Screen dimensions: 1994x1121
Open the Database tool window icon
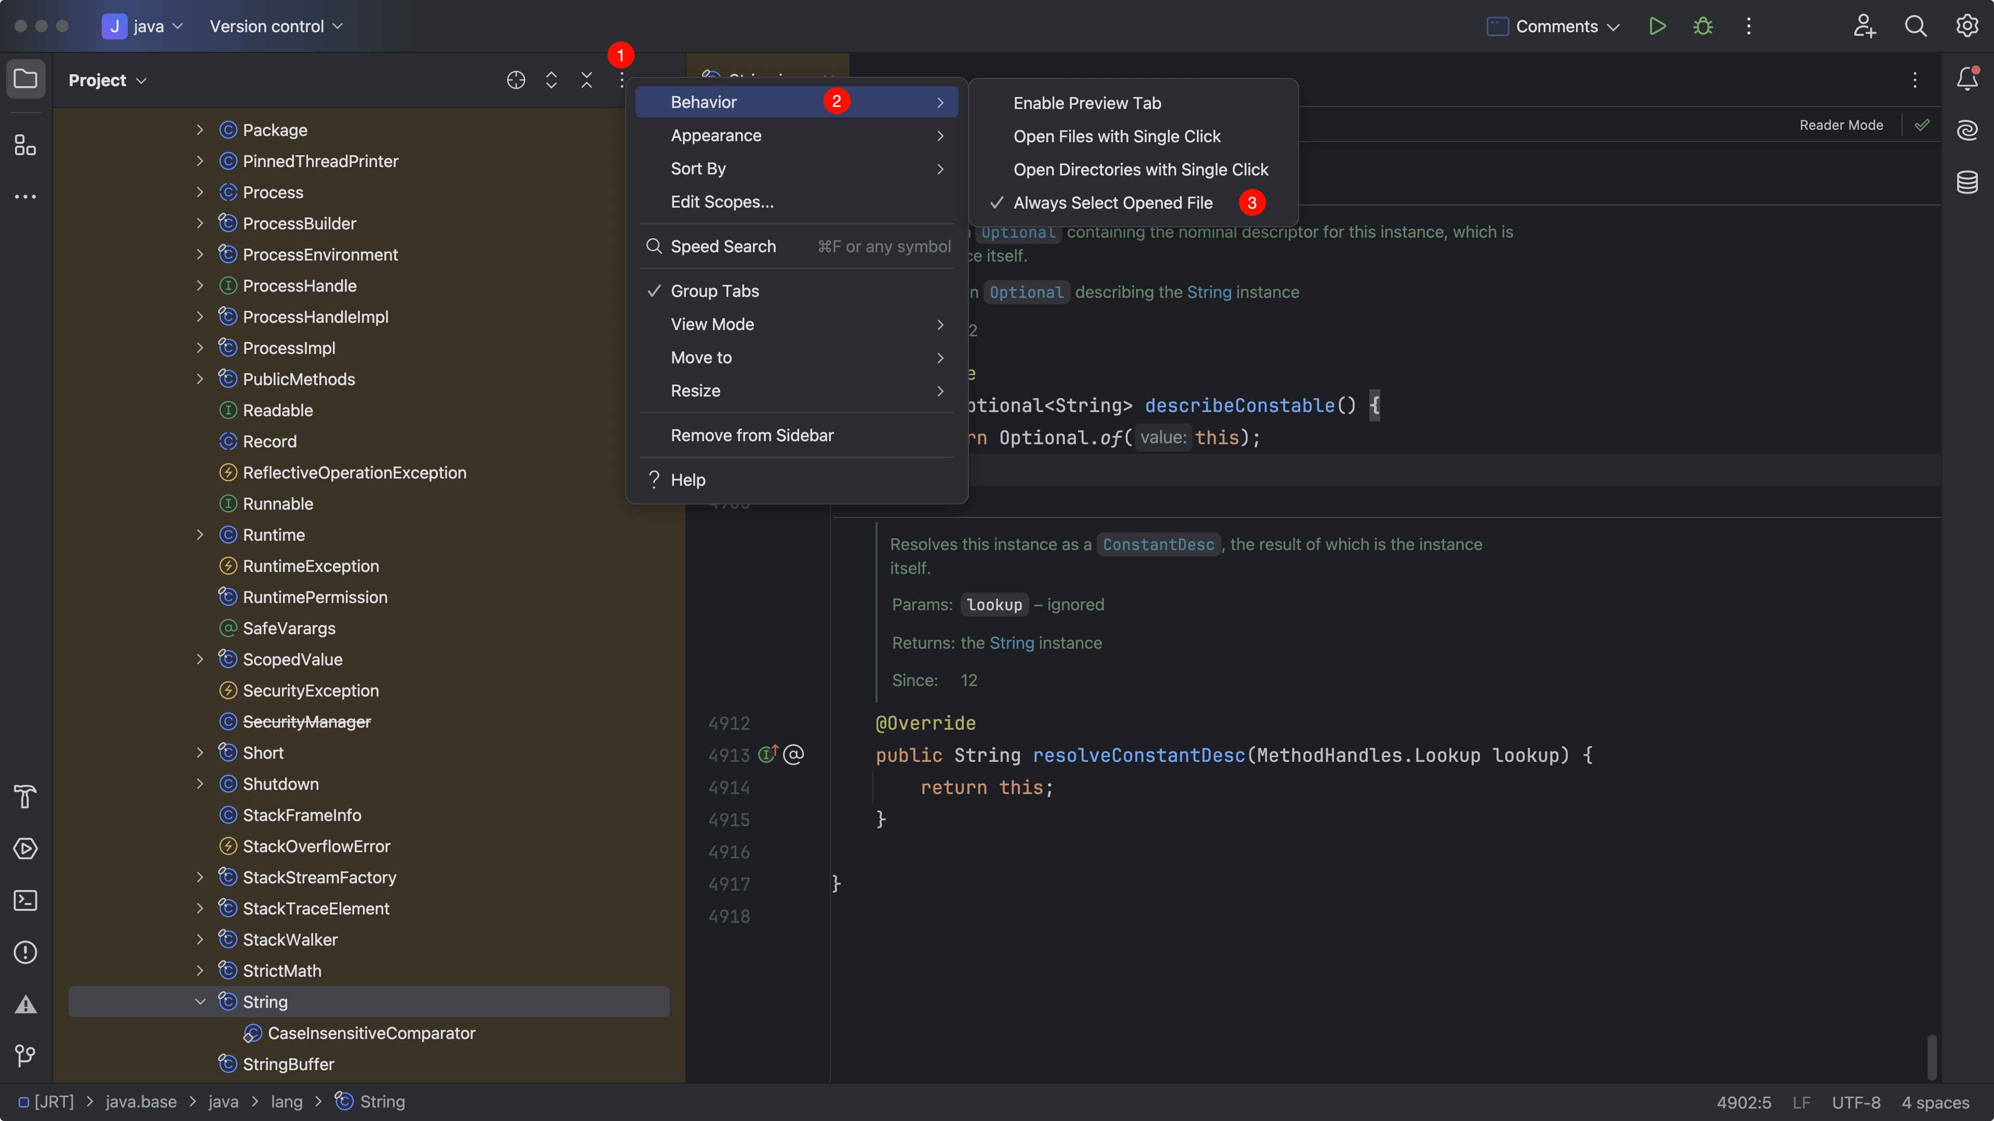click(x=1967, y=183)
